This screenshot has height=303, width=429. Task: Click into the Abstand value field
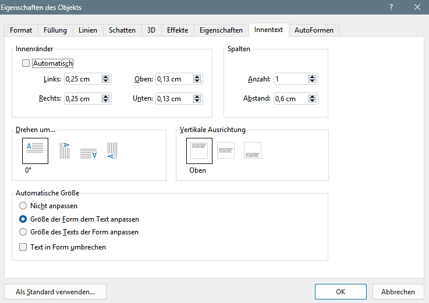tap(291, 99)
